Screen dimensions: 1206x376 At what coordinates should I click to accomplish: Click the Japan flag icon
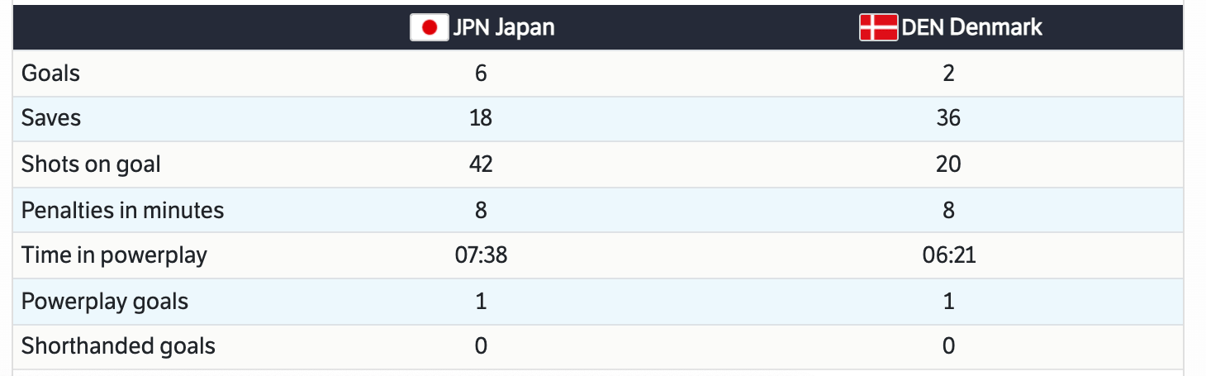[429, 27]
